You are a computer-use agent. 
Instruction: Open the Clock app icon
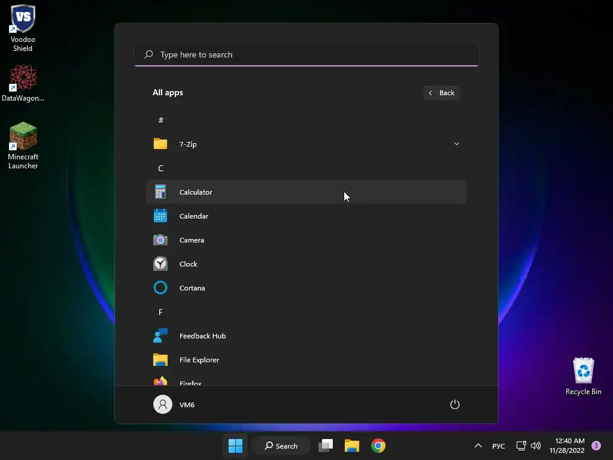(x=160, y=264)
